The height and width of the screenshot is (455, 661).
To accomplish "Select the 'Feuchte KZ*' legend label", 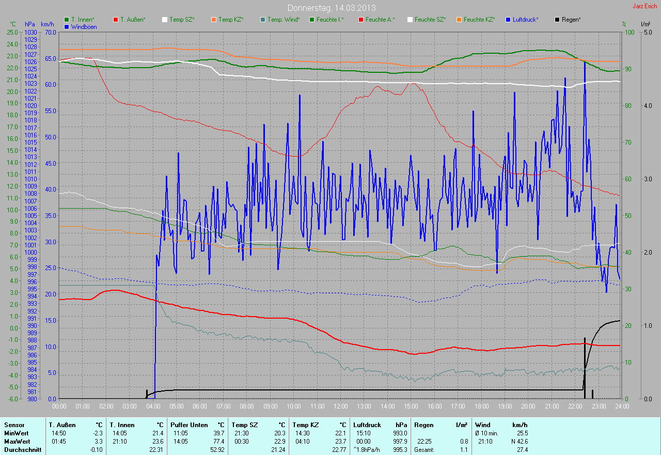I will [479, 20].
